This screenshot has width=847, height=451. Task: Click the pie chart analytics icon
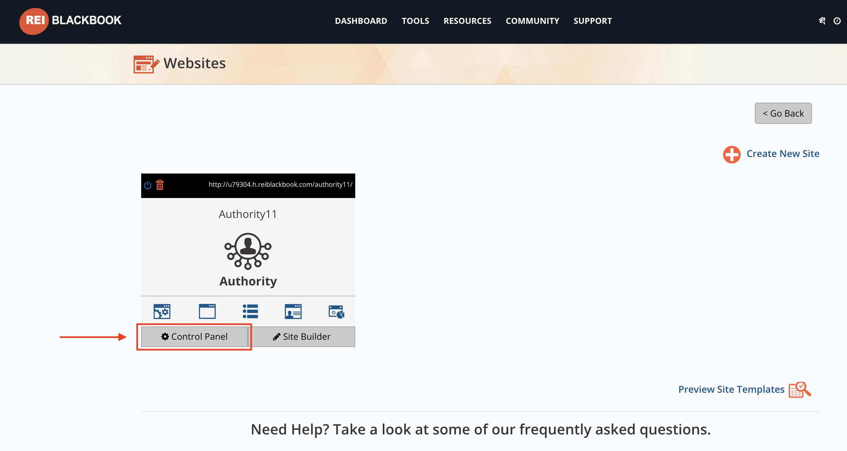click(336, 312)
